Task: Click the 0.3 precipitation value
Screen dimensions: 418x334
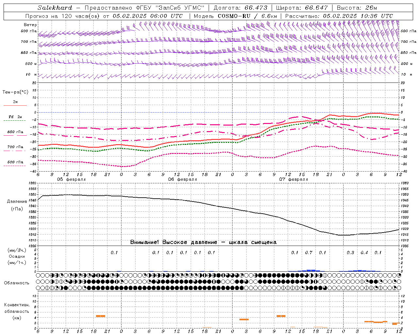Action: tap(350, 252)
